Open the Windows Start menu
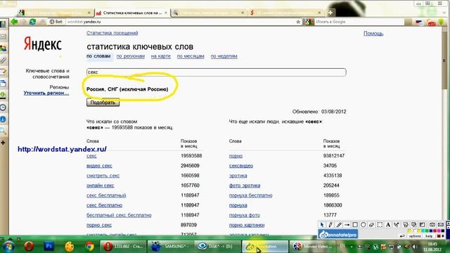450x253 pixels. [9, 247]
